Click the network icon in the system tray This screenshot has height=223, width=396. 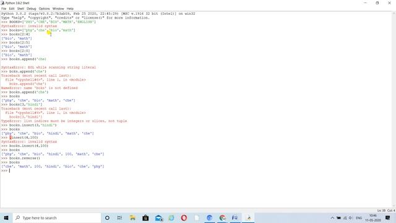point(345,217)
